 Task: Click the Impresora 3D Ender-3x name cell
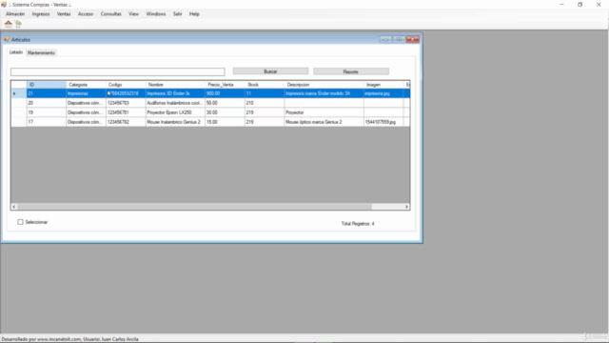tap(175, 93)
